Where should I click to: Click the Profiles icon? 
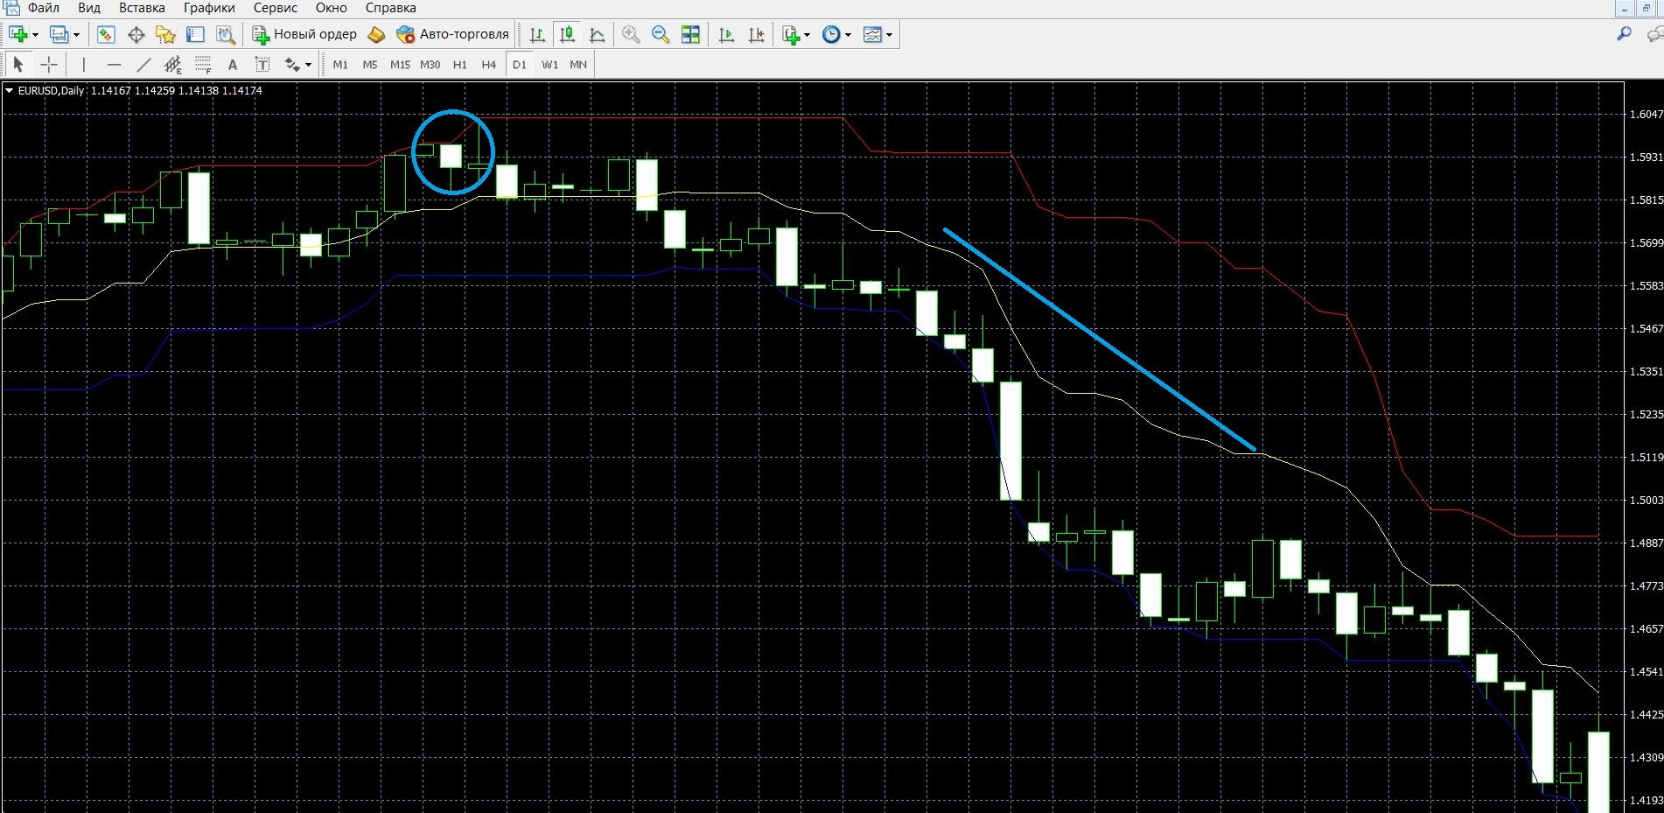coord(59,34)
